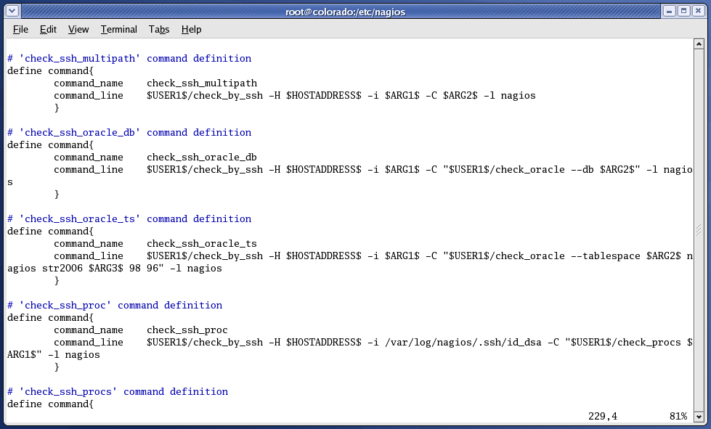Maximize the terminal window

(x=684, y=11)
